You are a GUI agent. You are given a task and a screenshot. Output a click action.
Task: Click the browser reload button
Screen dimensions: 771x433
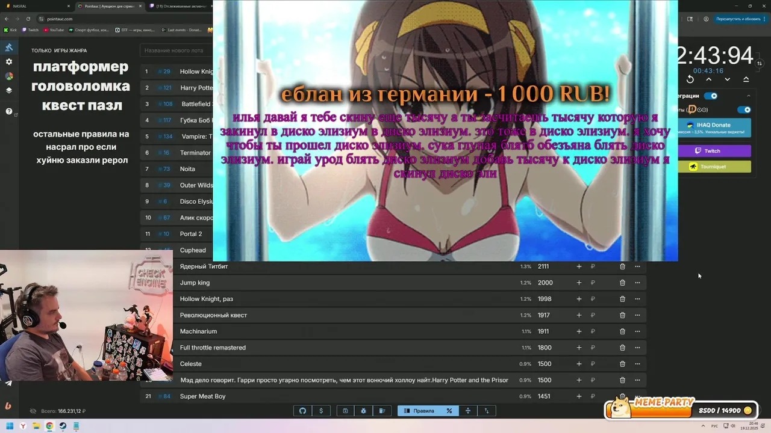point(28,19)
